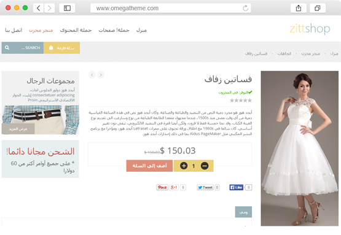Click the men's belt banner image
Image resolution: width=341 pixels, height=235 pixels.
40,120
